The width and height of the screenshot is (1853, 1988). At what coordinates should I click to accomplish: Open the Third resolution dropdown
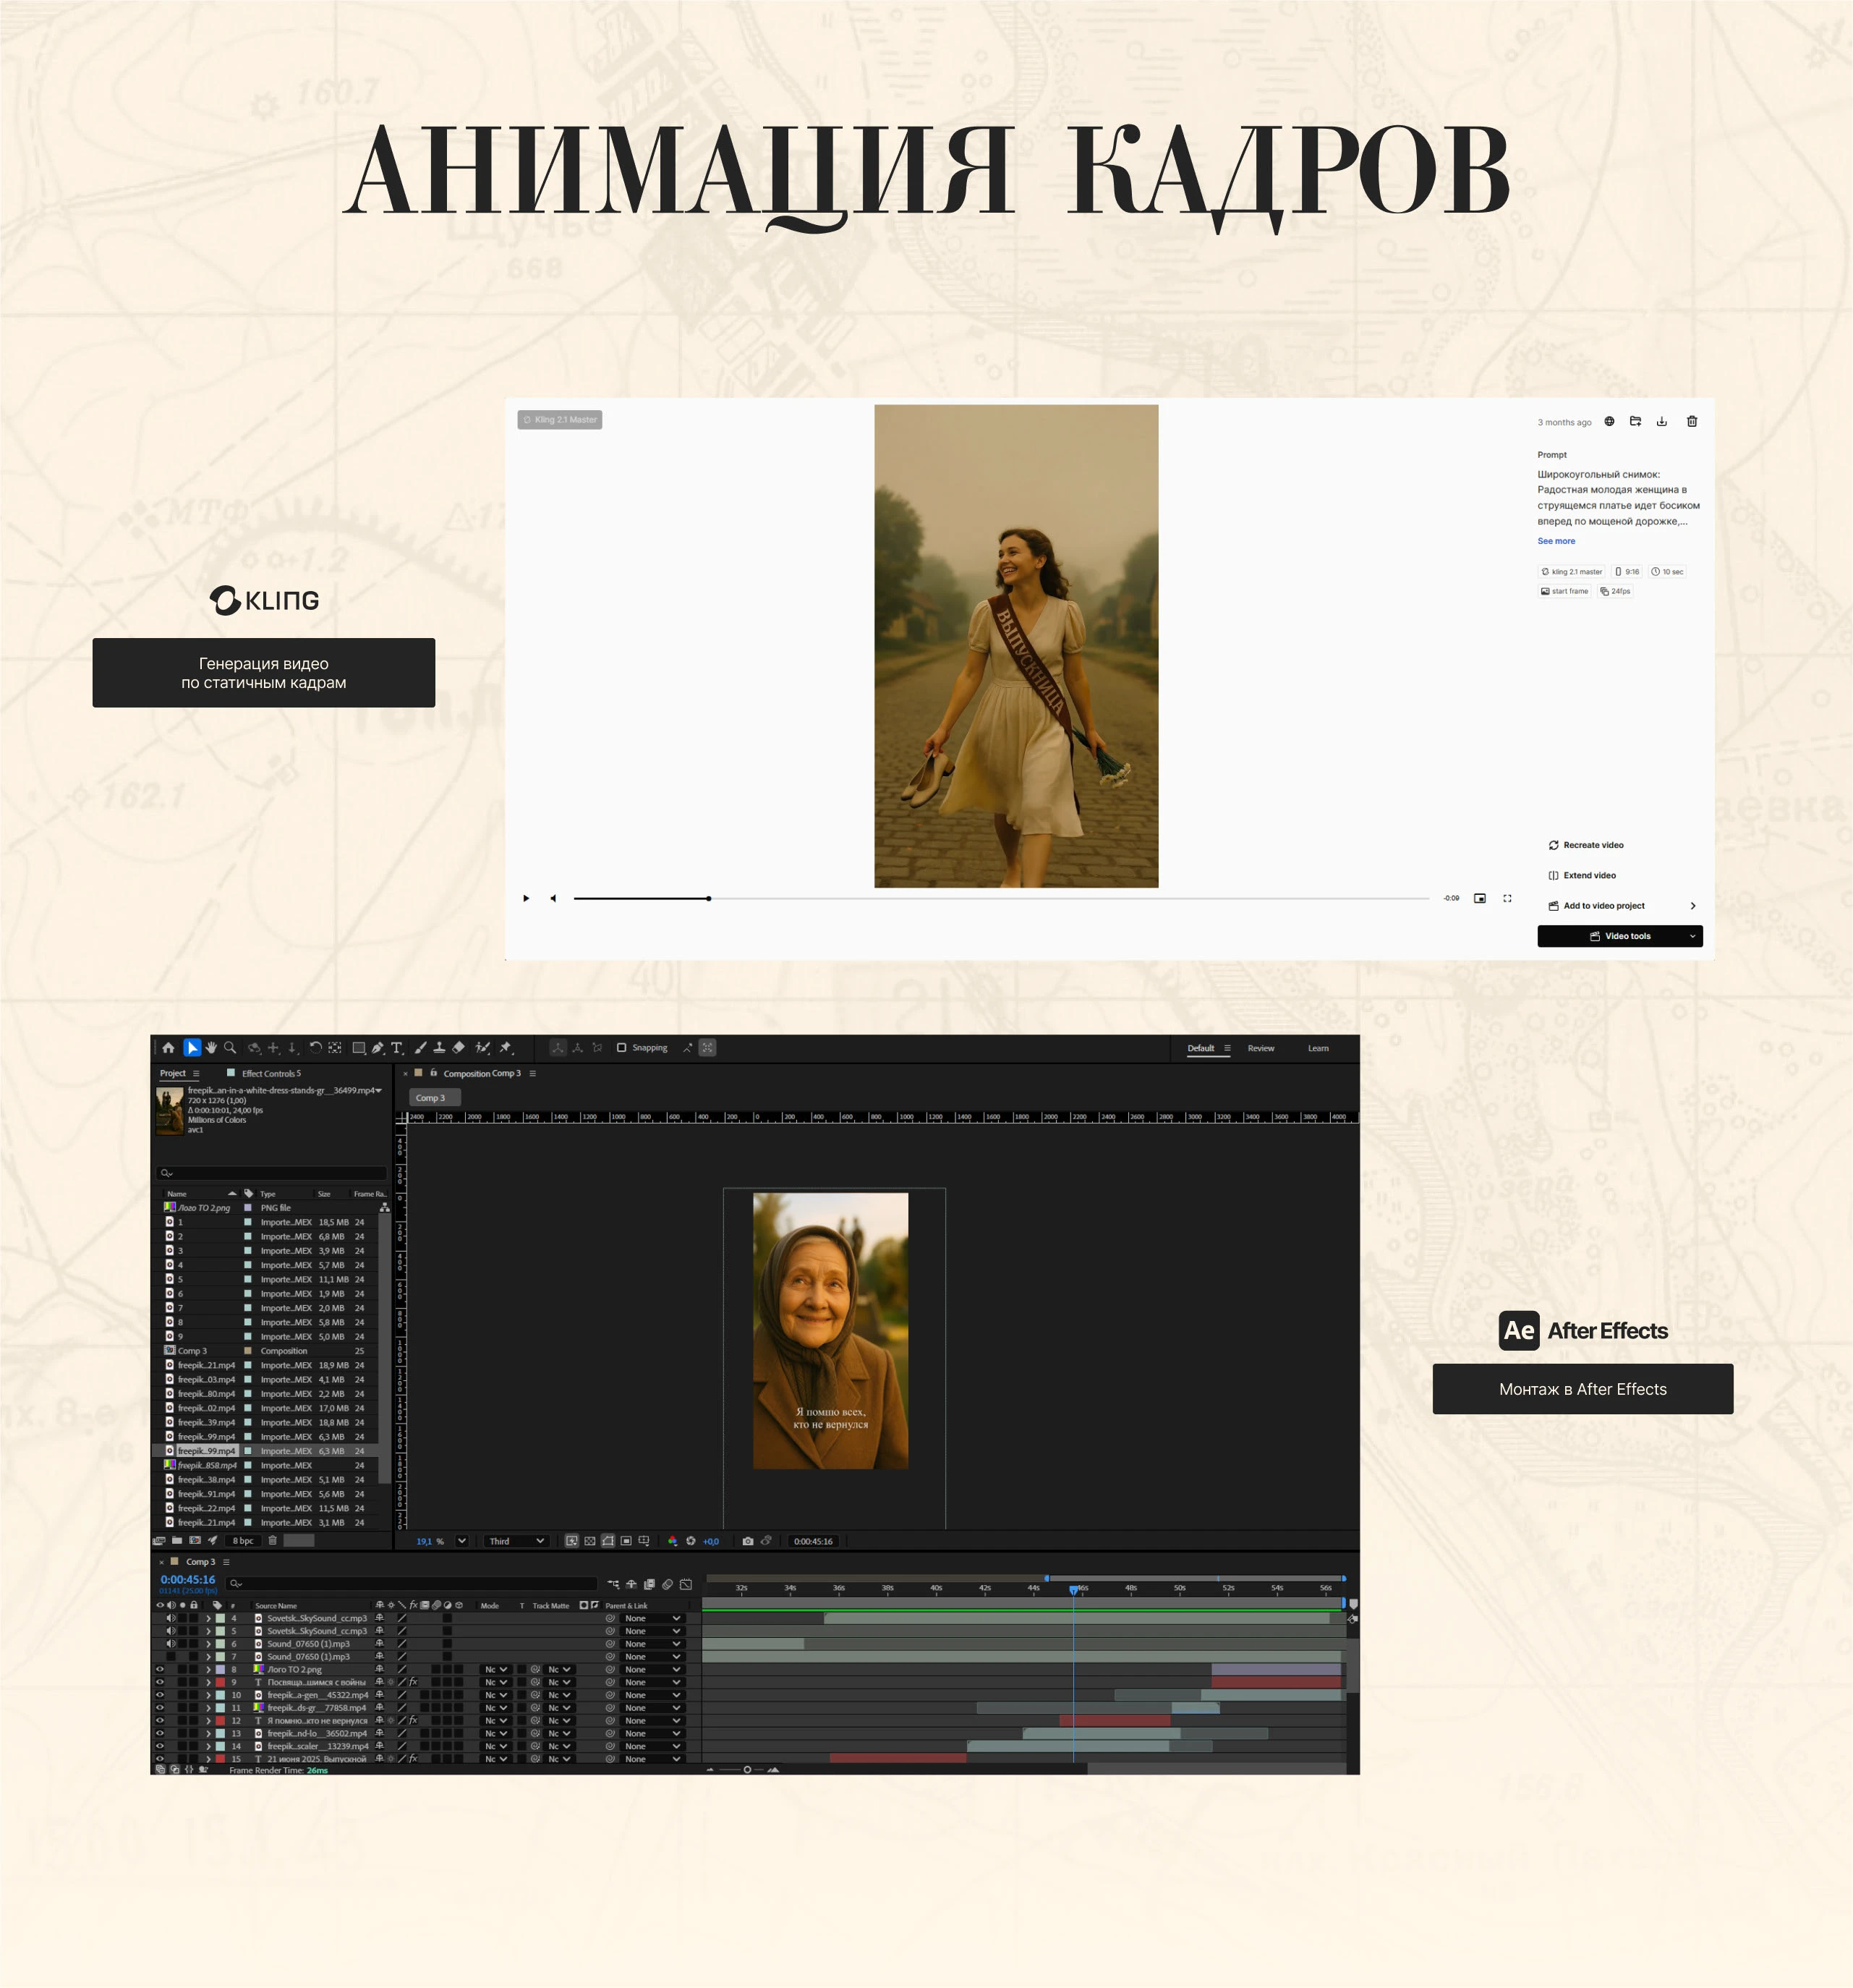(x=516, y=1541)
